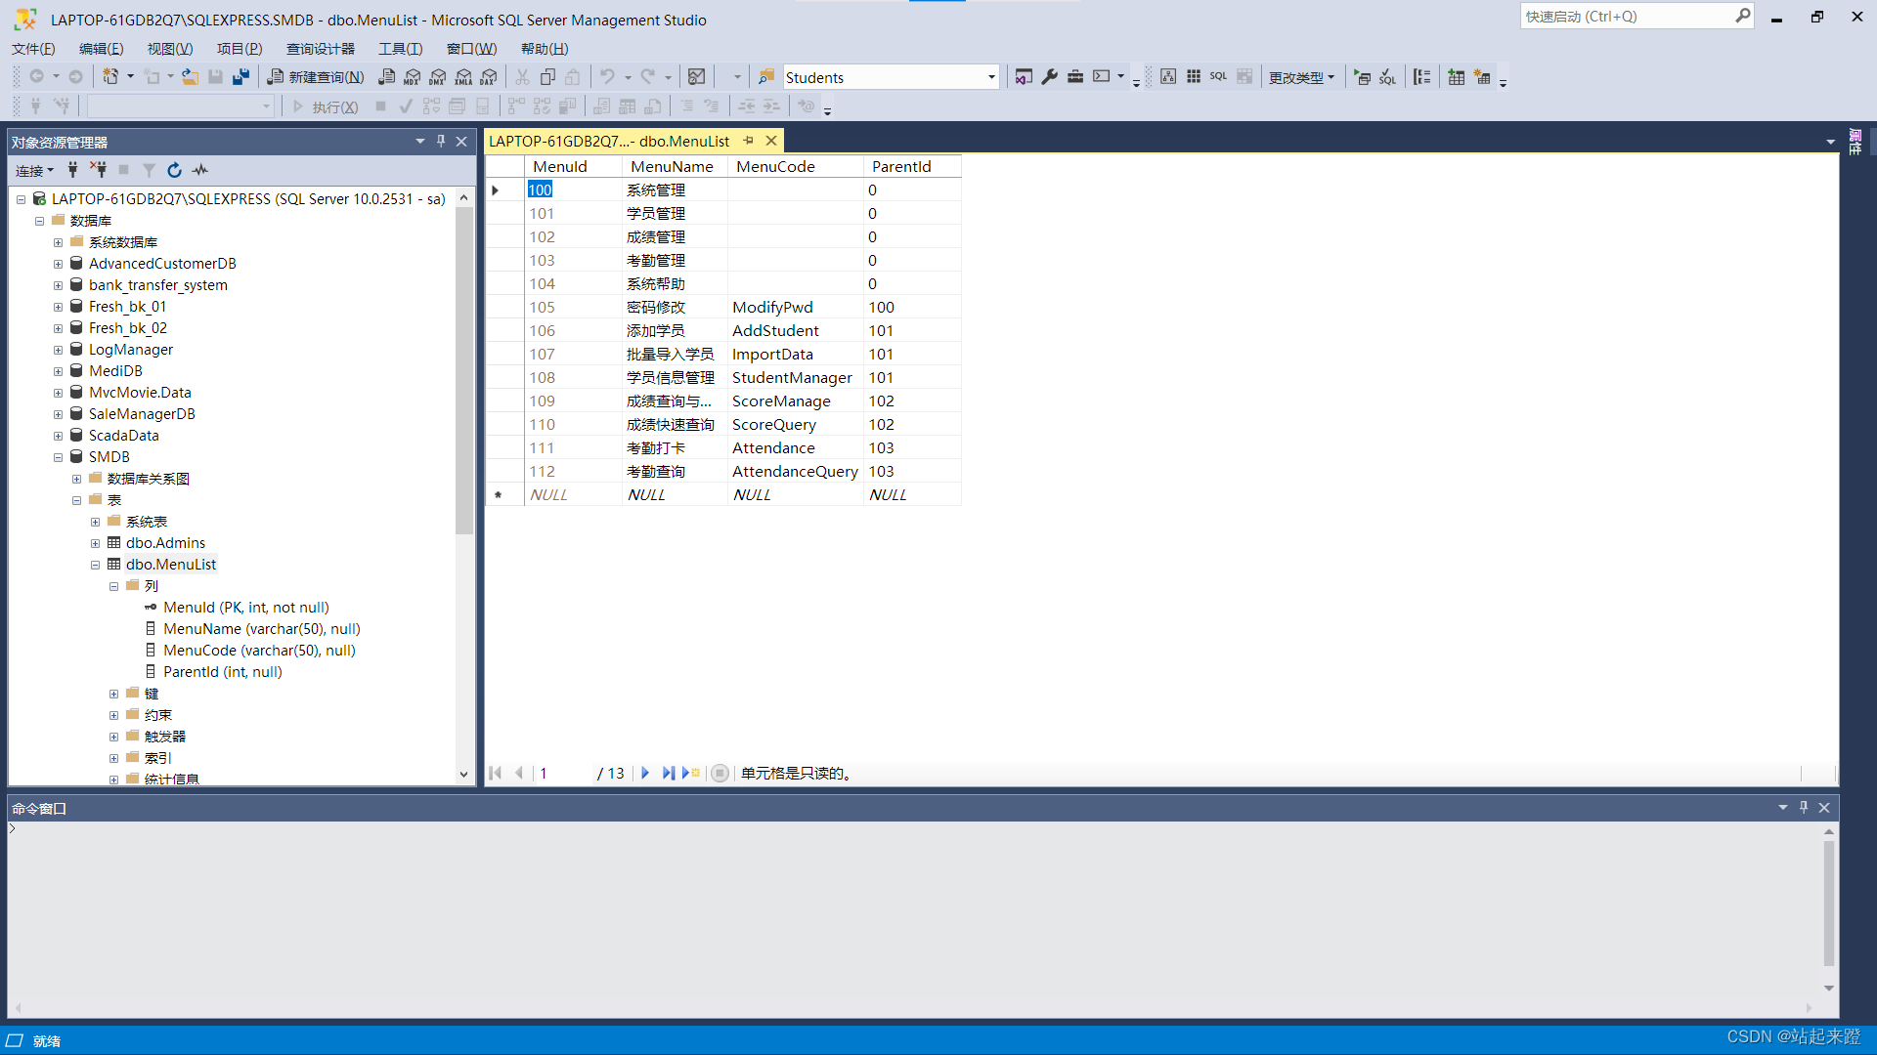Image resolution: width=1877 pixels, height=1055 pixels.
Task: Open the Tools menu
Action: click(x=400, y=49)
